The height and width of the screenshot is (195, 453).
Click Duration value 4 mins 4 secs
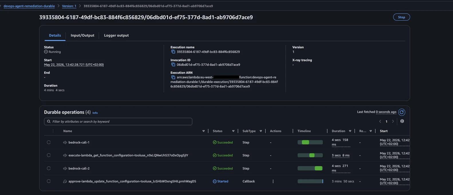[x=54, y=90]
